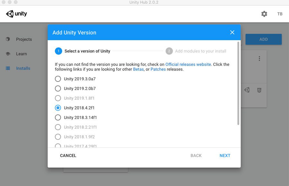Click NEXT to proceed to modules
This screenshot has height=186, width=289.
click(225, 155)
